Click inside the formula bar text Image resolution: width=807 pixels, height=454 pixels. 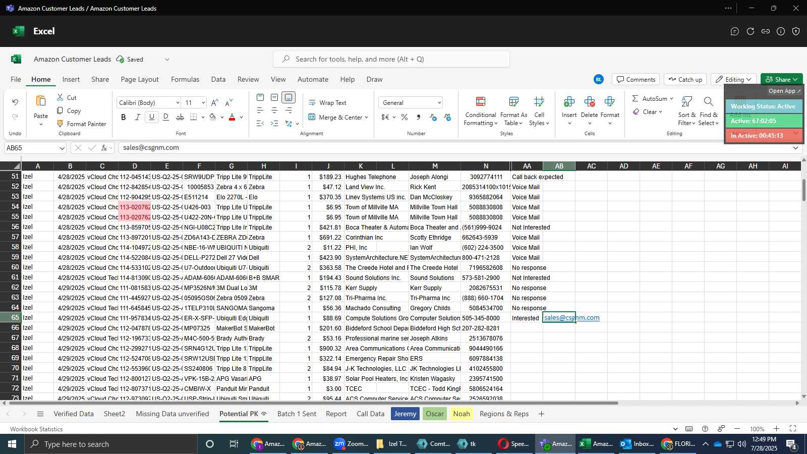pos(151,148)
